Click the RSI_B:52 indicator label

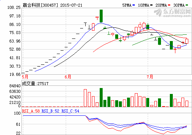(51, 111)
